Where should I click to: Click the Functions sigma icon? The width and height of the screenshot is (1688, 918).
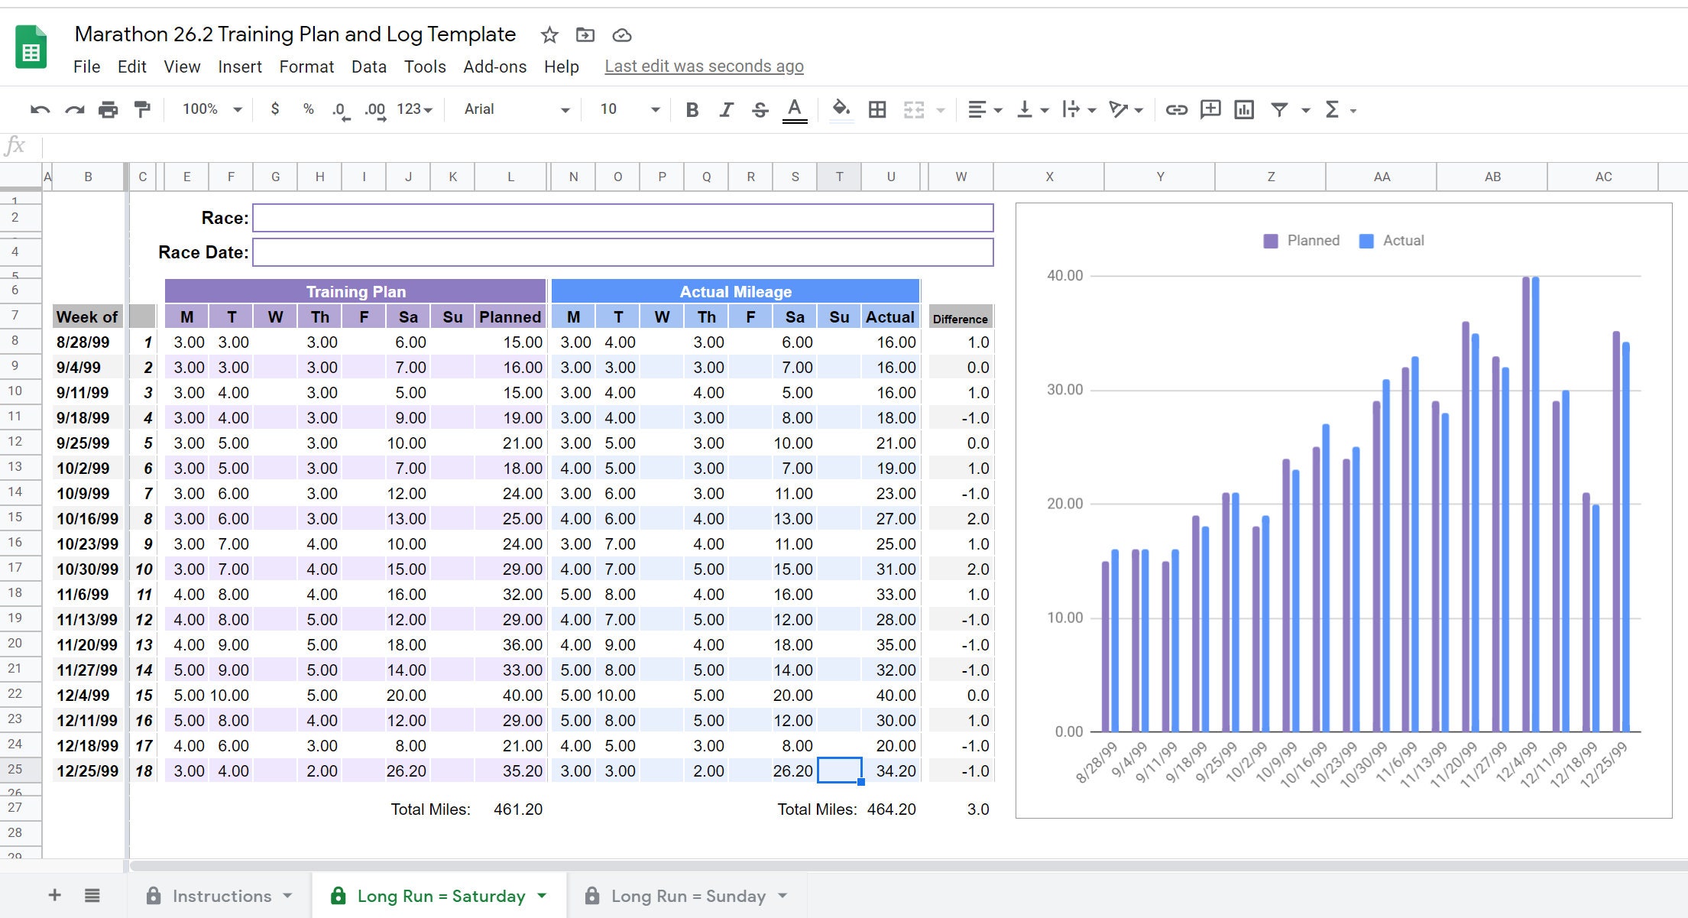(x=1333, y=109)
